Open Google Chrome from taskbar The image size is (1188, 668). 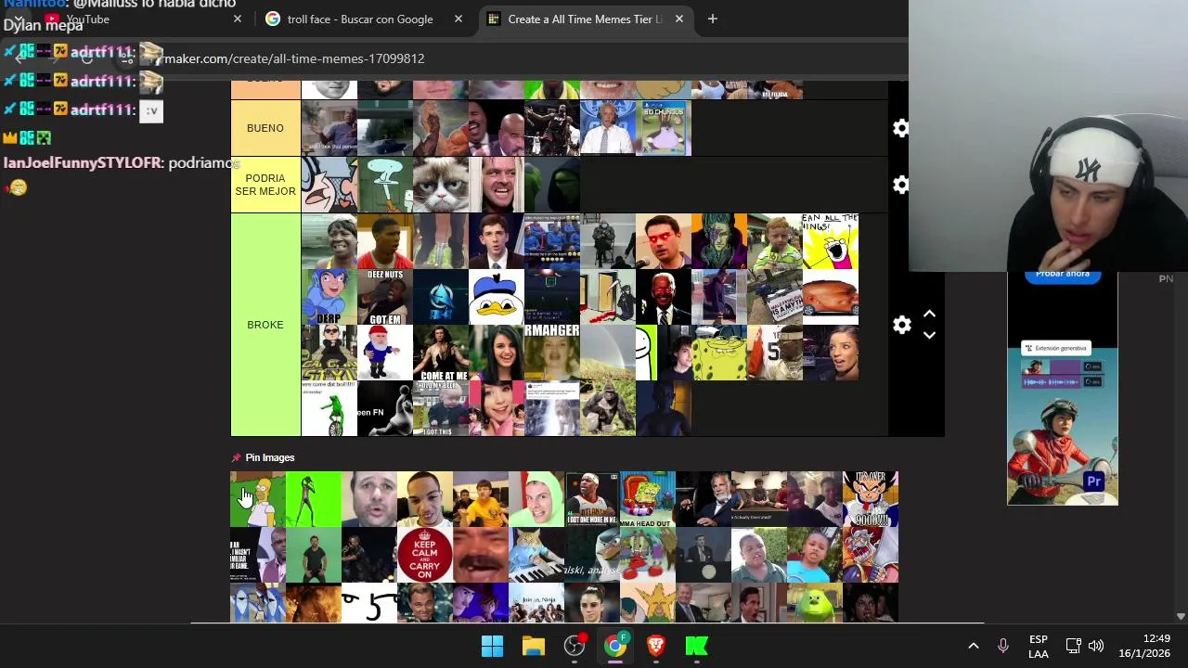[615, 646]
